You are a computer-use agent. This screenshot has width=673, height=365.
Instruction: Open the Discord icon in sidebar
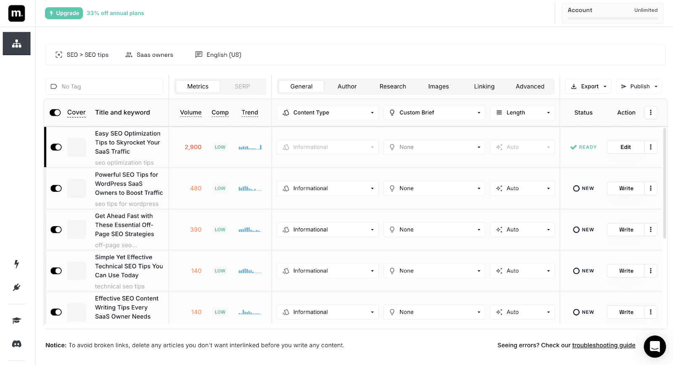tap(16, 344)
